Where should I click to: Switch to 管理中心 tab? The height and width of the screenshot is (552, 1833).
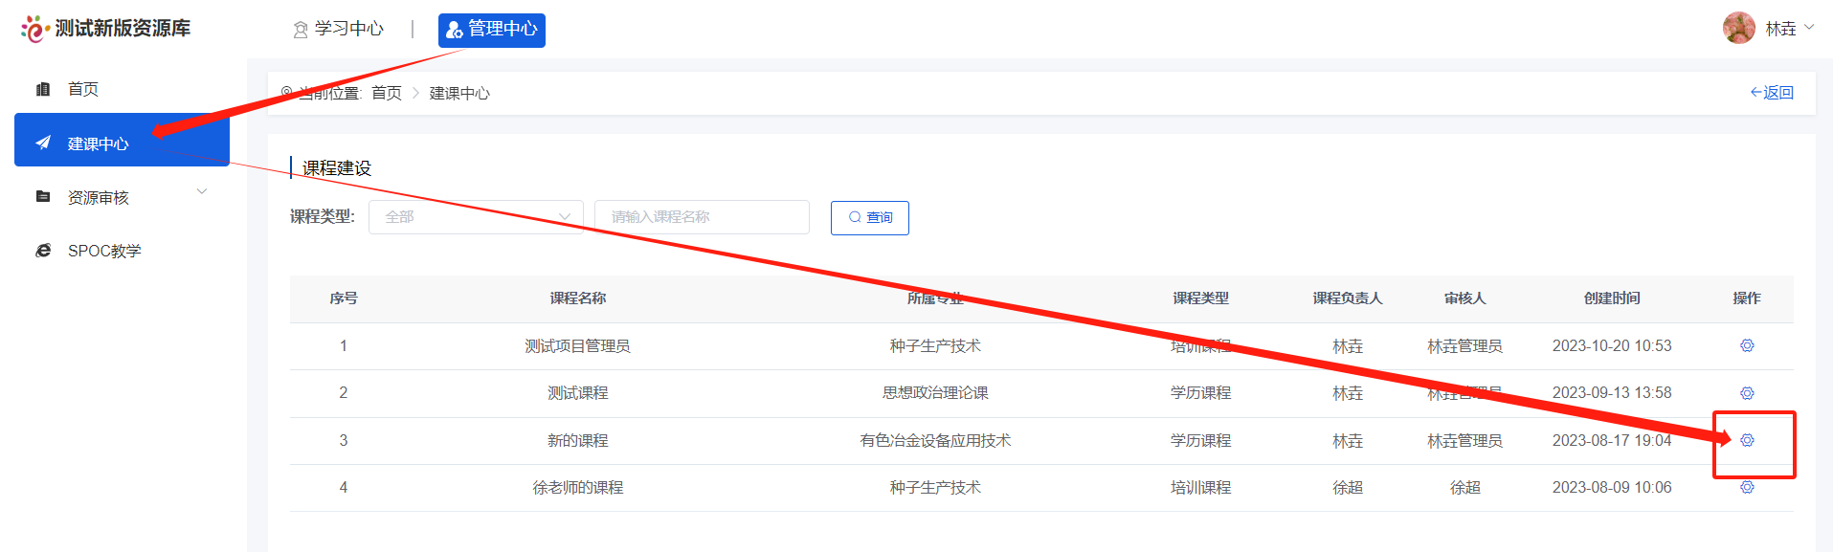tap(492, 30)
